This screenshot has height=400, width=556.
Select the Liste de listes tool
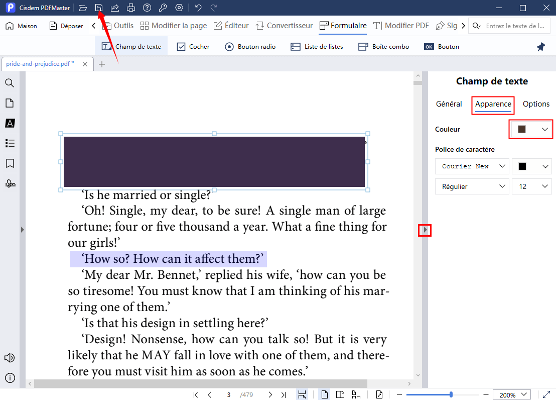tap(317, 47)
